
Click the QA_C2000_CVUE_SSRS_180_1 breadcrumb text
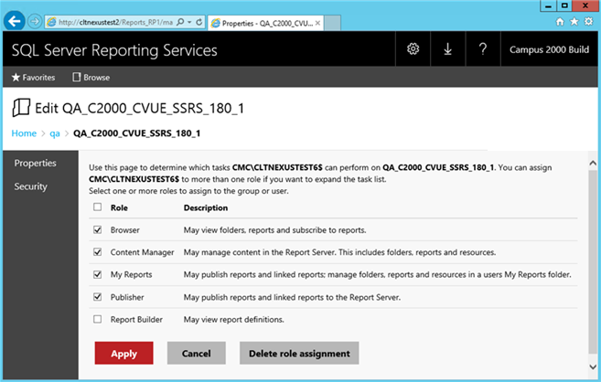point(136,133)
